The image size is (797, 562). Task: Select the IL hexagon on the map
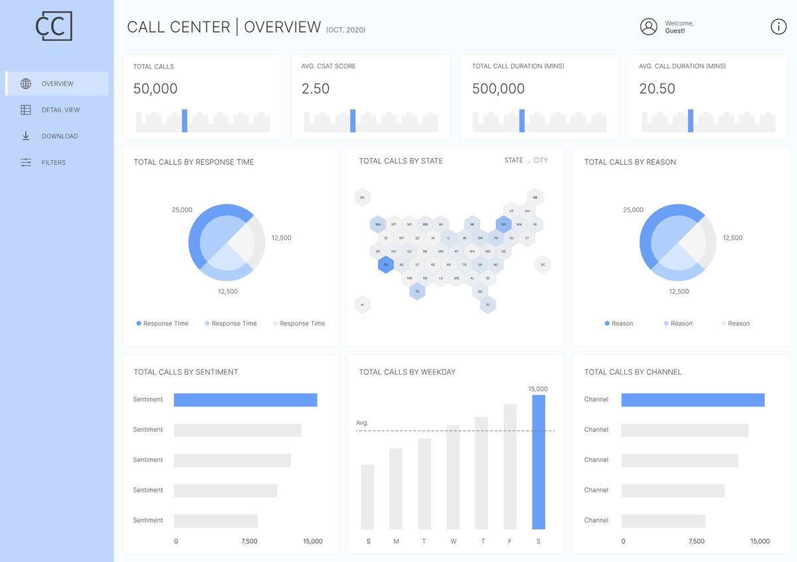click(448, 238)
